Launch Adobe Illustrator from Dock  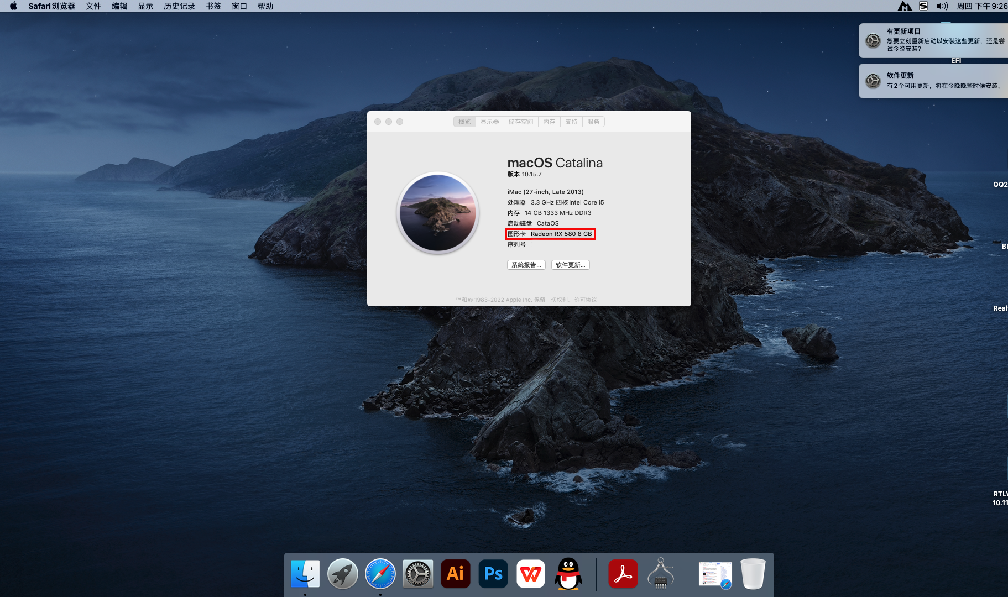(x=456, y=574)
